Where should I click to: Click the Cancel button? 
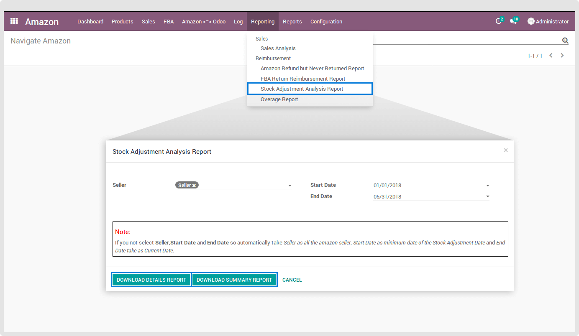[292, 280]
